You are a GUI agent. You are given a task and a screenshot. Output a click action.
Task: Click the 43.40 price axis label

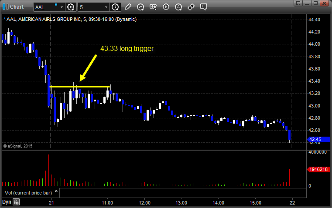315,81
